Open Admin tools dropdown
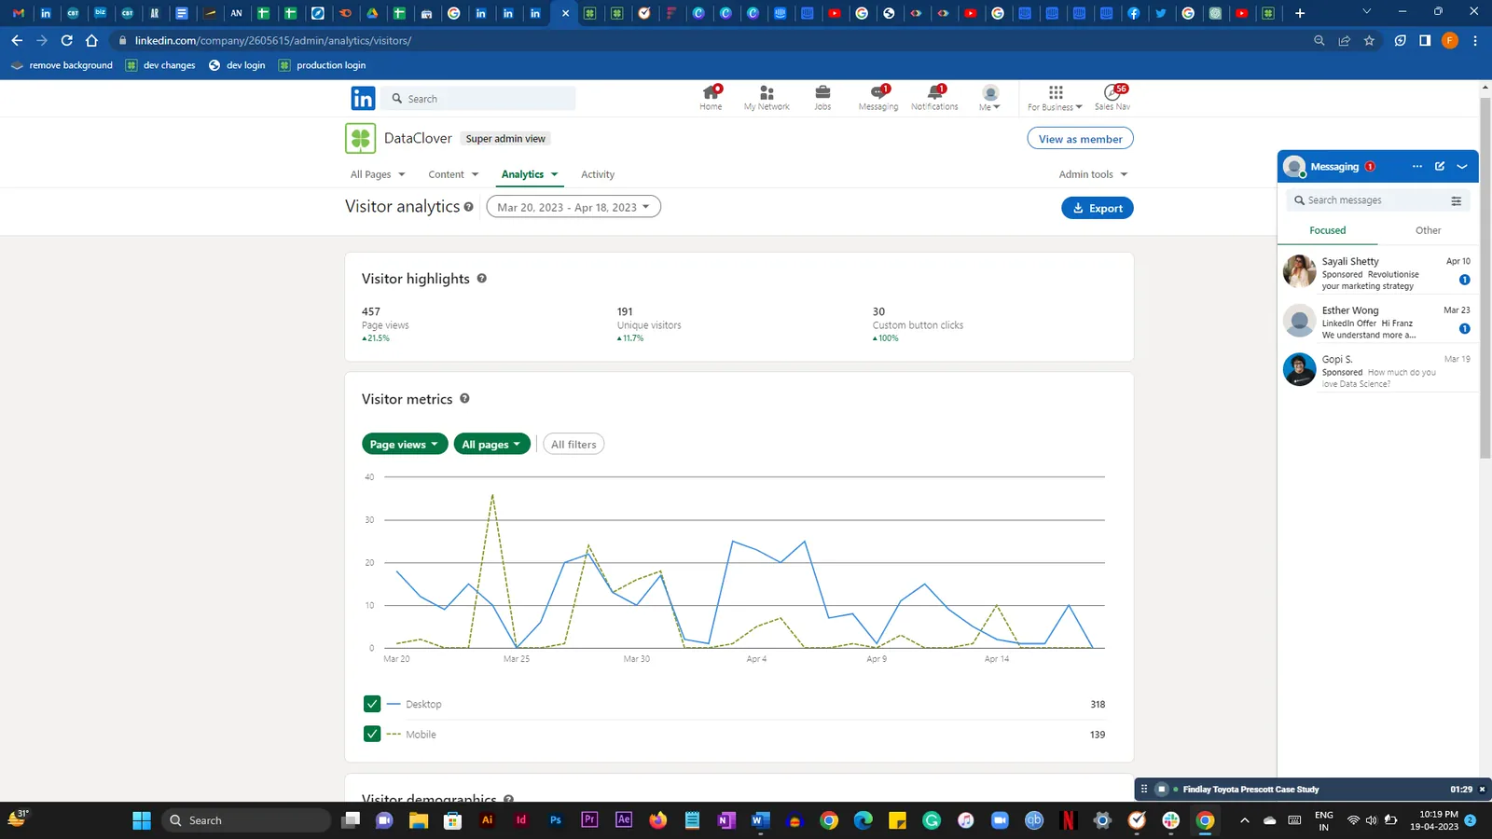 [1093, 174]
